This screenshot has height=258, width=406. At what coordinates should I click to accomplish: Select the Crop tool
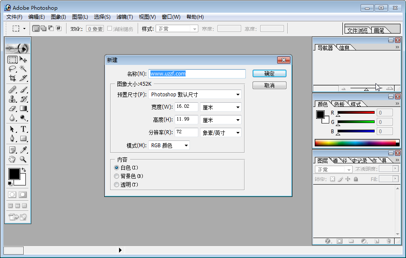[x=12, y=78]
